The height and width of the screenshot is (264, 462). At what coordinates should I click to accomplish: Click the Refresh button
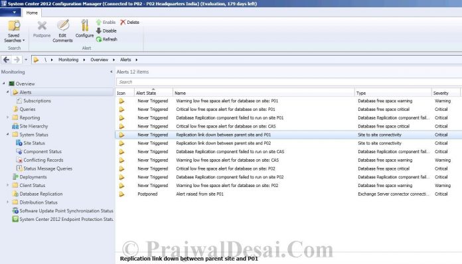coord(107,39)
